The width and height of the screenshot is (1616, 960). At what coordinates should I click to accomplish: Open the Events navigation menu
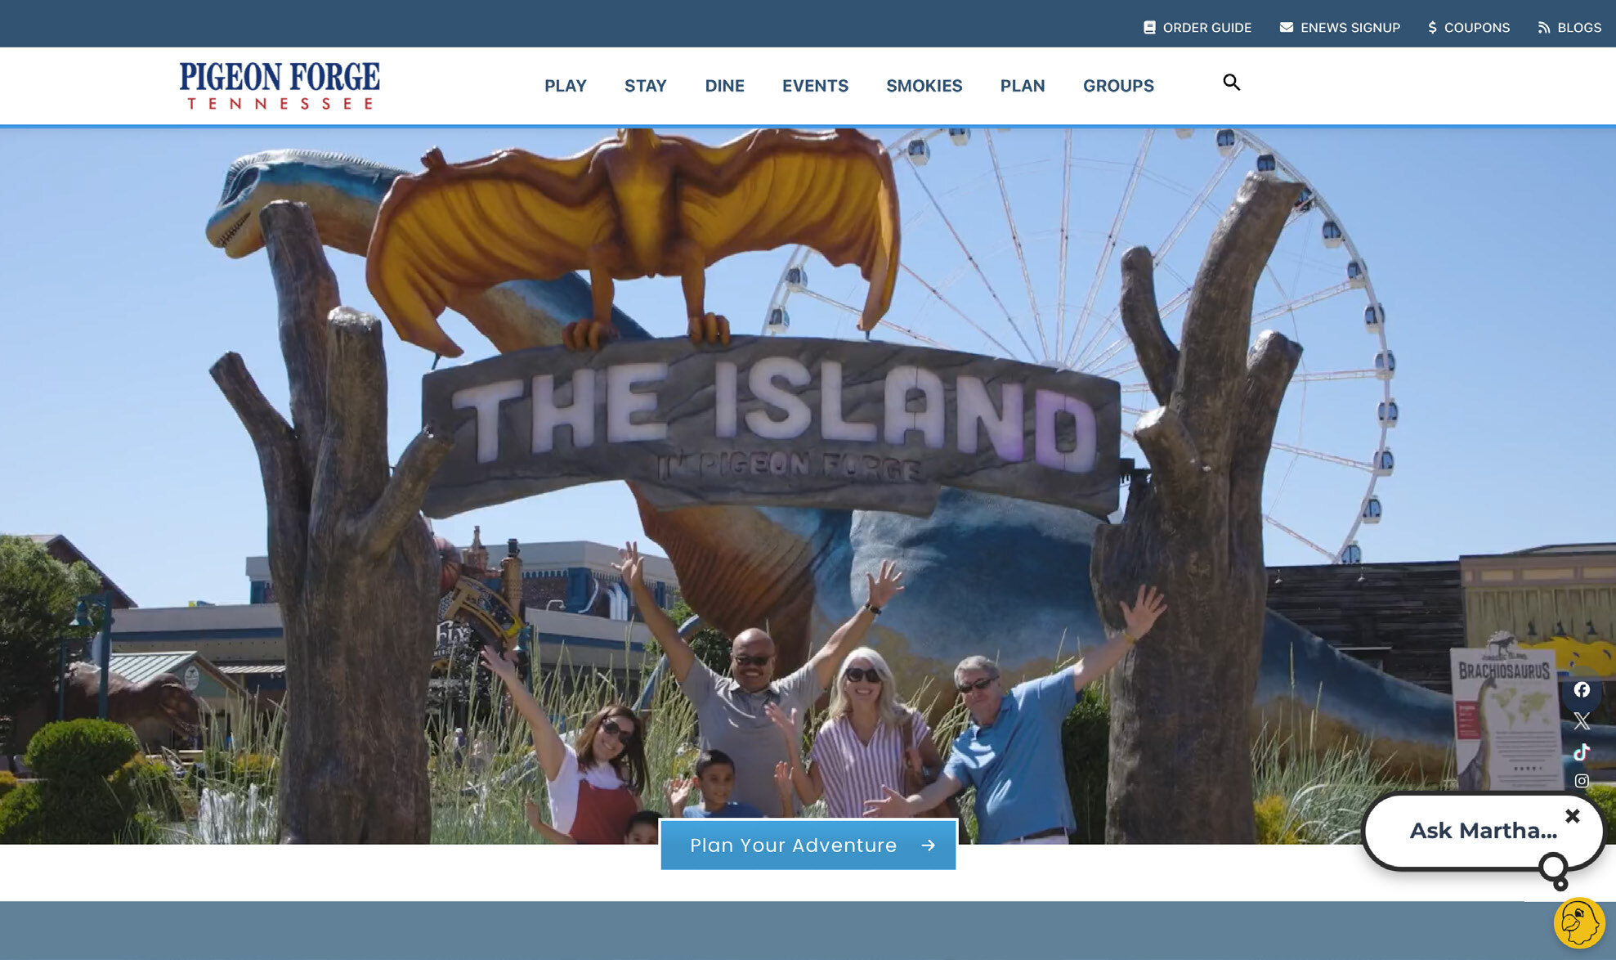(815, 86)
